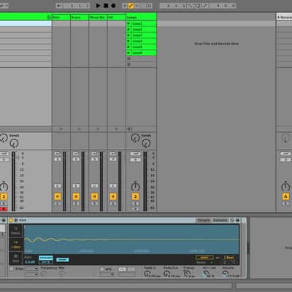Select the Kick chain header
This screenshot has height=292, width=292.
[x=61, y=18]
